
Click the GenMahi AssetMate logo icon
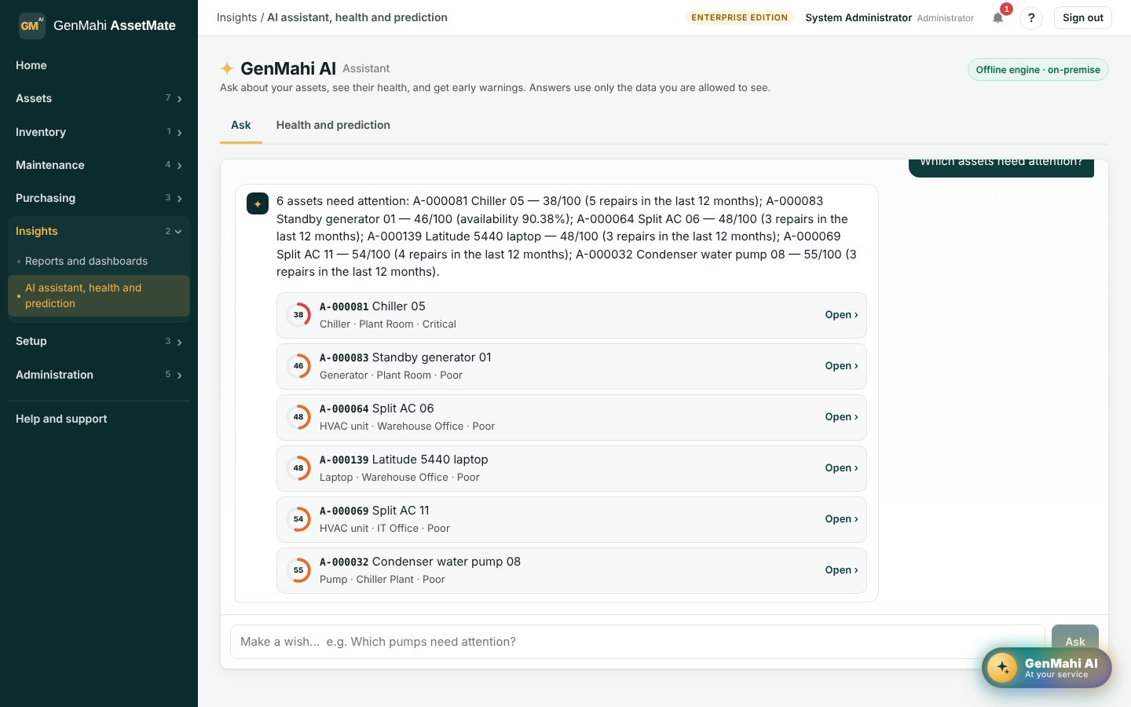pyautogui.click(x=31, y=25)
